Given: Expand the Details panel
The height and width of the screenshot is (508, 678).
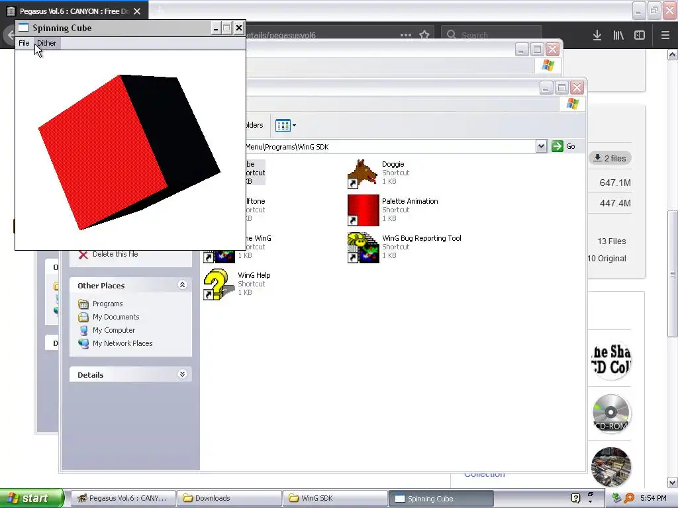Looking at the screenshot, I should [x=183, y=374].
